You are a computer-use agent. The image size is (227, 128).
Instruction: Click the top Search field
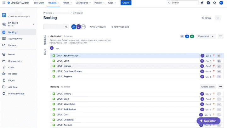coord(183,3)
